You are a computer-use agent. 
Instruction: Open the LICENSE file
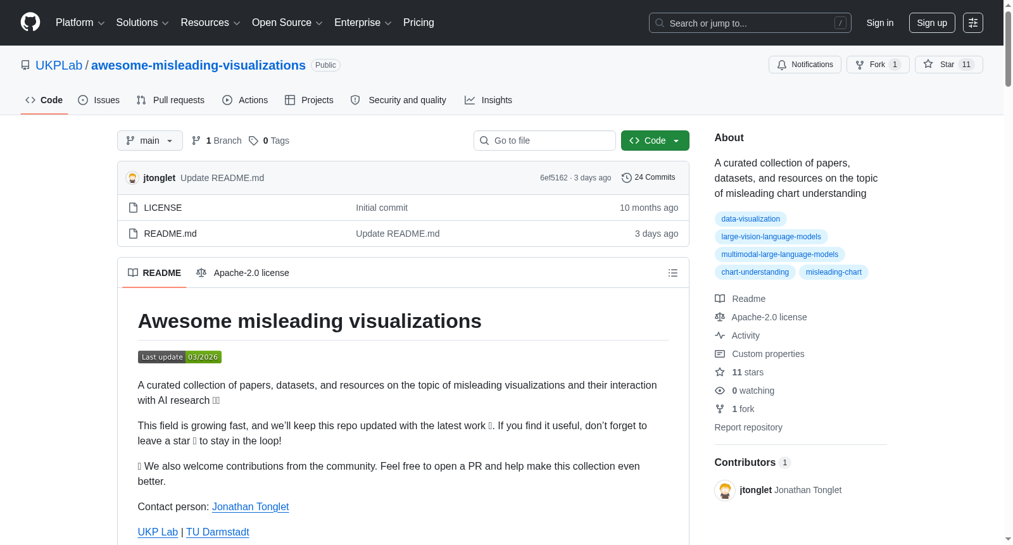[x=163, y=208]
